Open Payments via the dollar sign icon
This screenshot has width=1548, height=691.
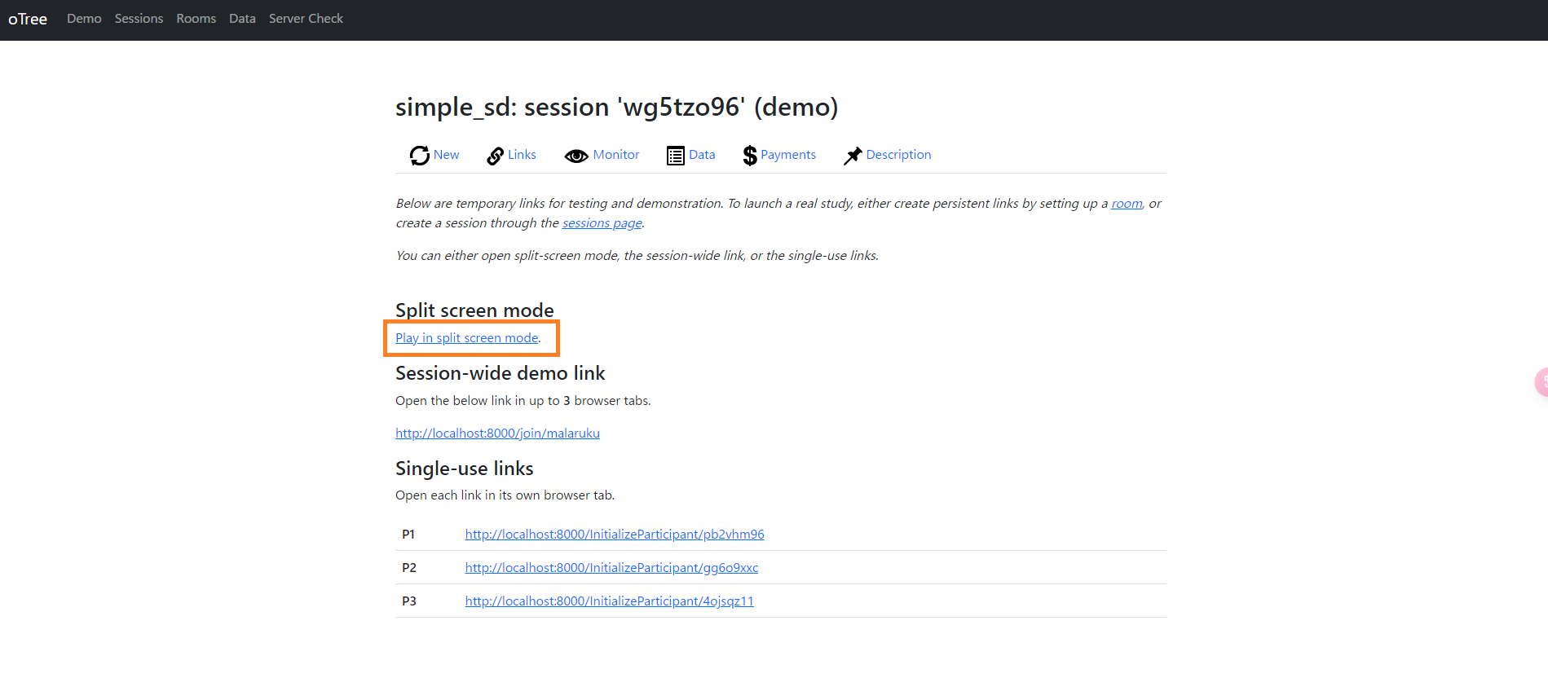[750, 155]
